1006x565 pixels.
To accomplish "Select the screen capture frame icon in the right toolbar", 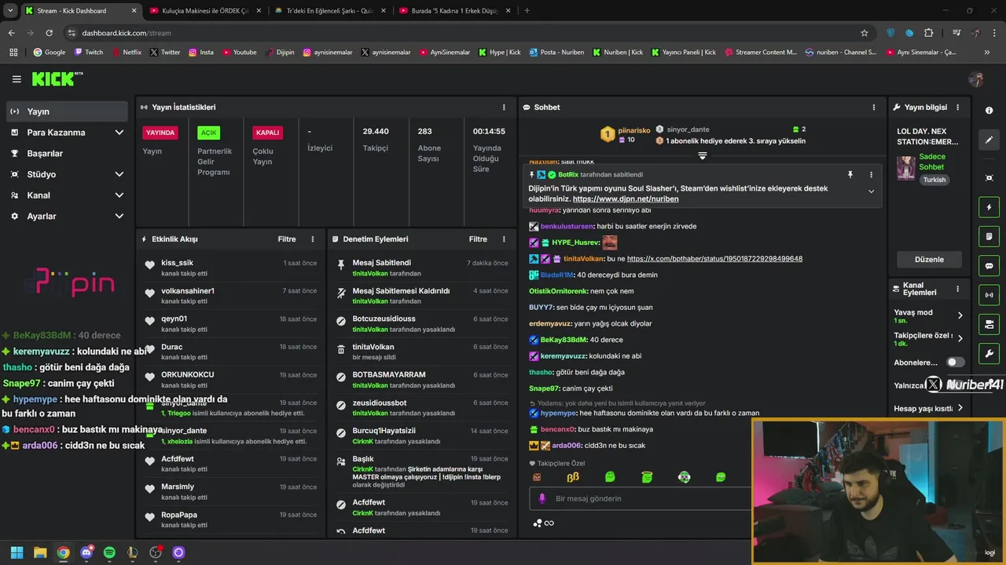I will tap(989, 178).
